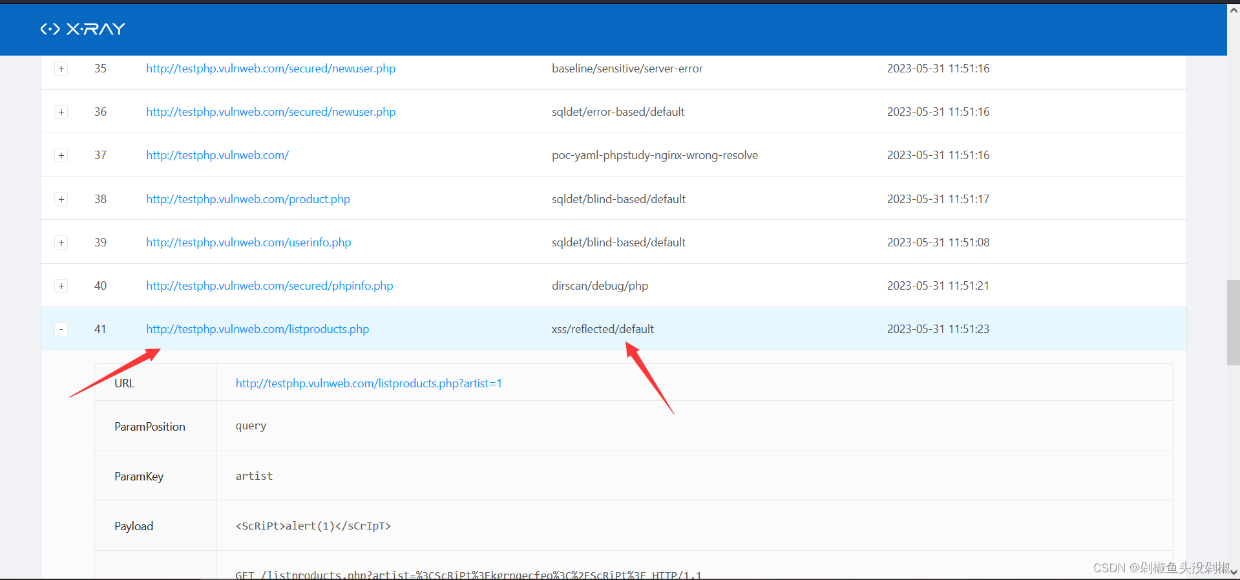Viewport: 1240px width, 580px height.
Task: Expand row 37 phpstudy nginx entry
Action: coord(61,155)
